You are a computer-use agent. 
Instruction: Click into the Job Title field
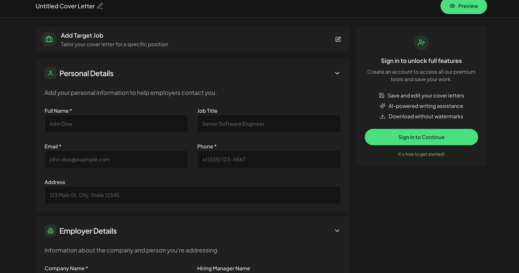tap(269, 124)
